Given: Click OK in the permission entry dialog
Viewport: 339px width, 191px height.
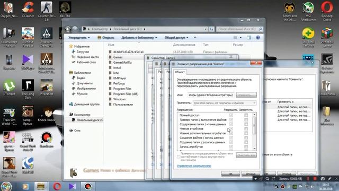Looking at the screenshot, I should point(230,173).
